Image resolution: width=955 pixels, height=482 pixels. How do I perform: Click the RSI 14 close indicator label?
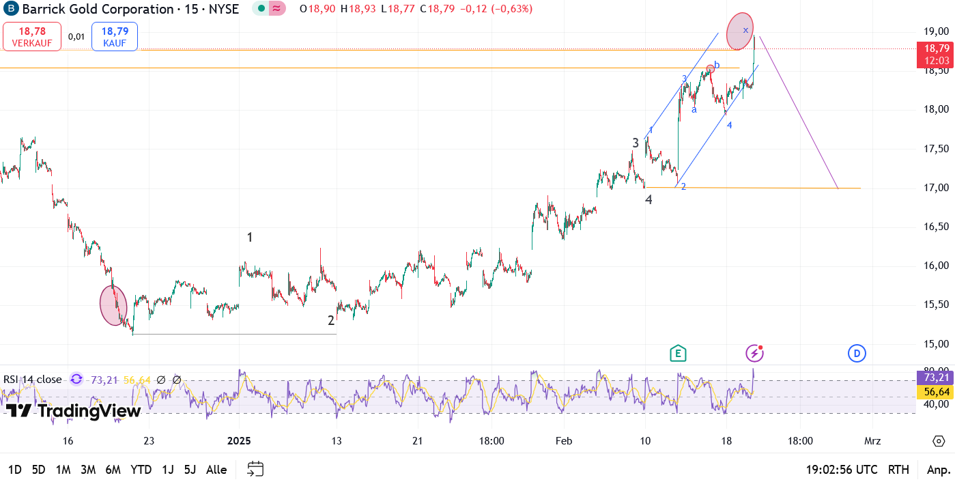[x=33, y=380]
